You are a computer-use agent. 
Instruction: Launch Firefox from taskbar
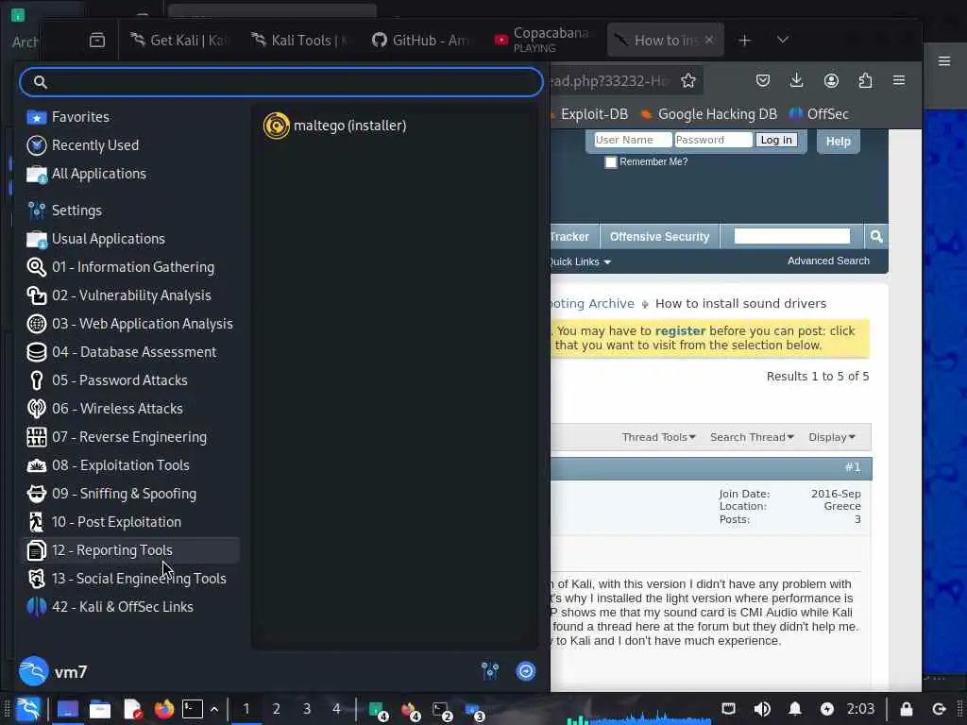(x=164, y=710)
